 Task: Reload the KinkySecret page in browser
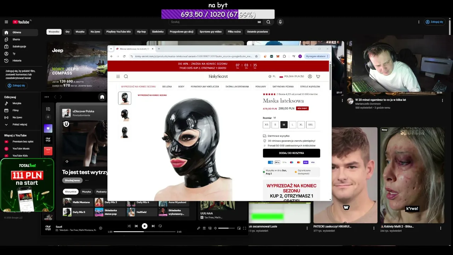tap(124, 56)
